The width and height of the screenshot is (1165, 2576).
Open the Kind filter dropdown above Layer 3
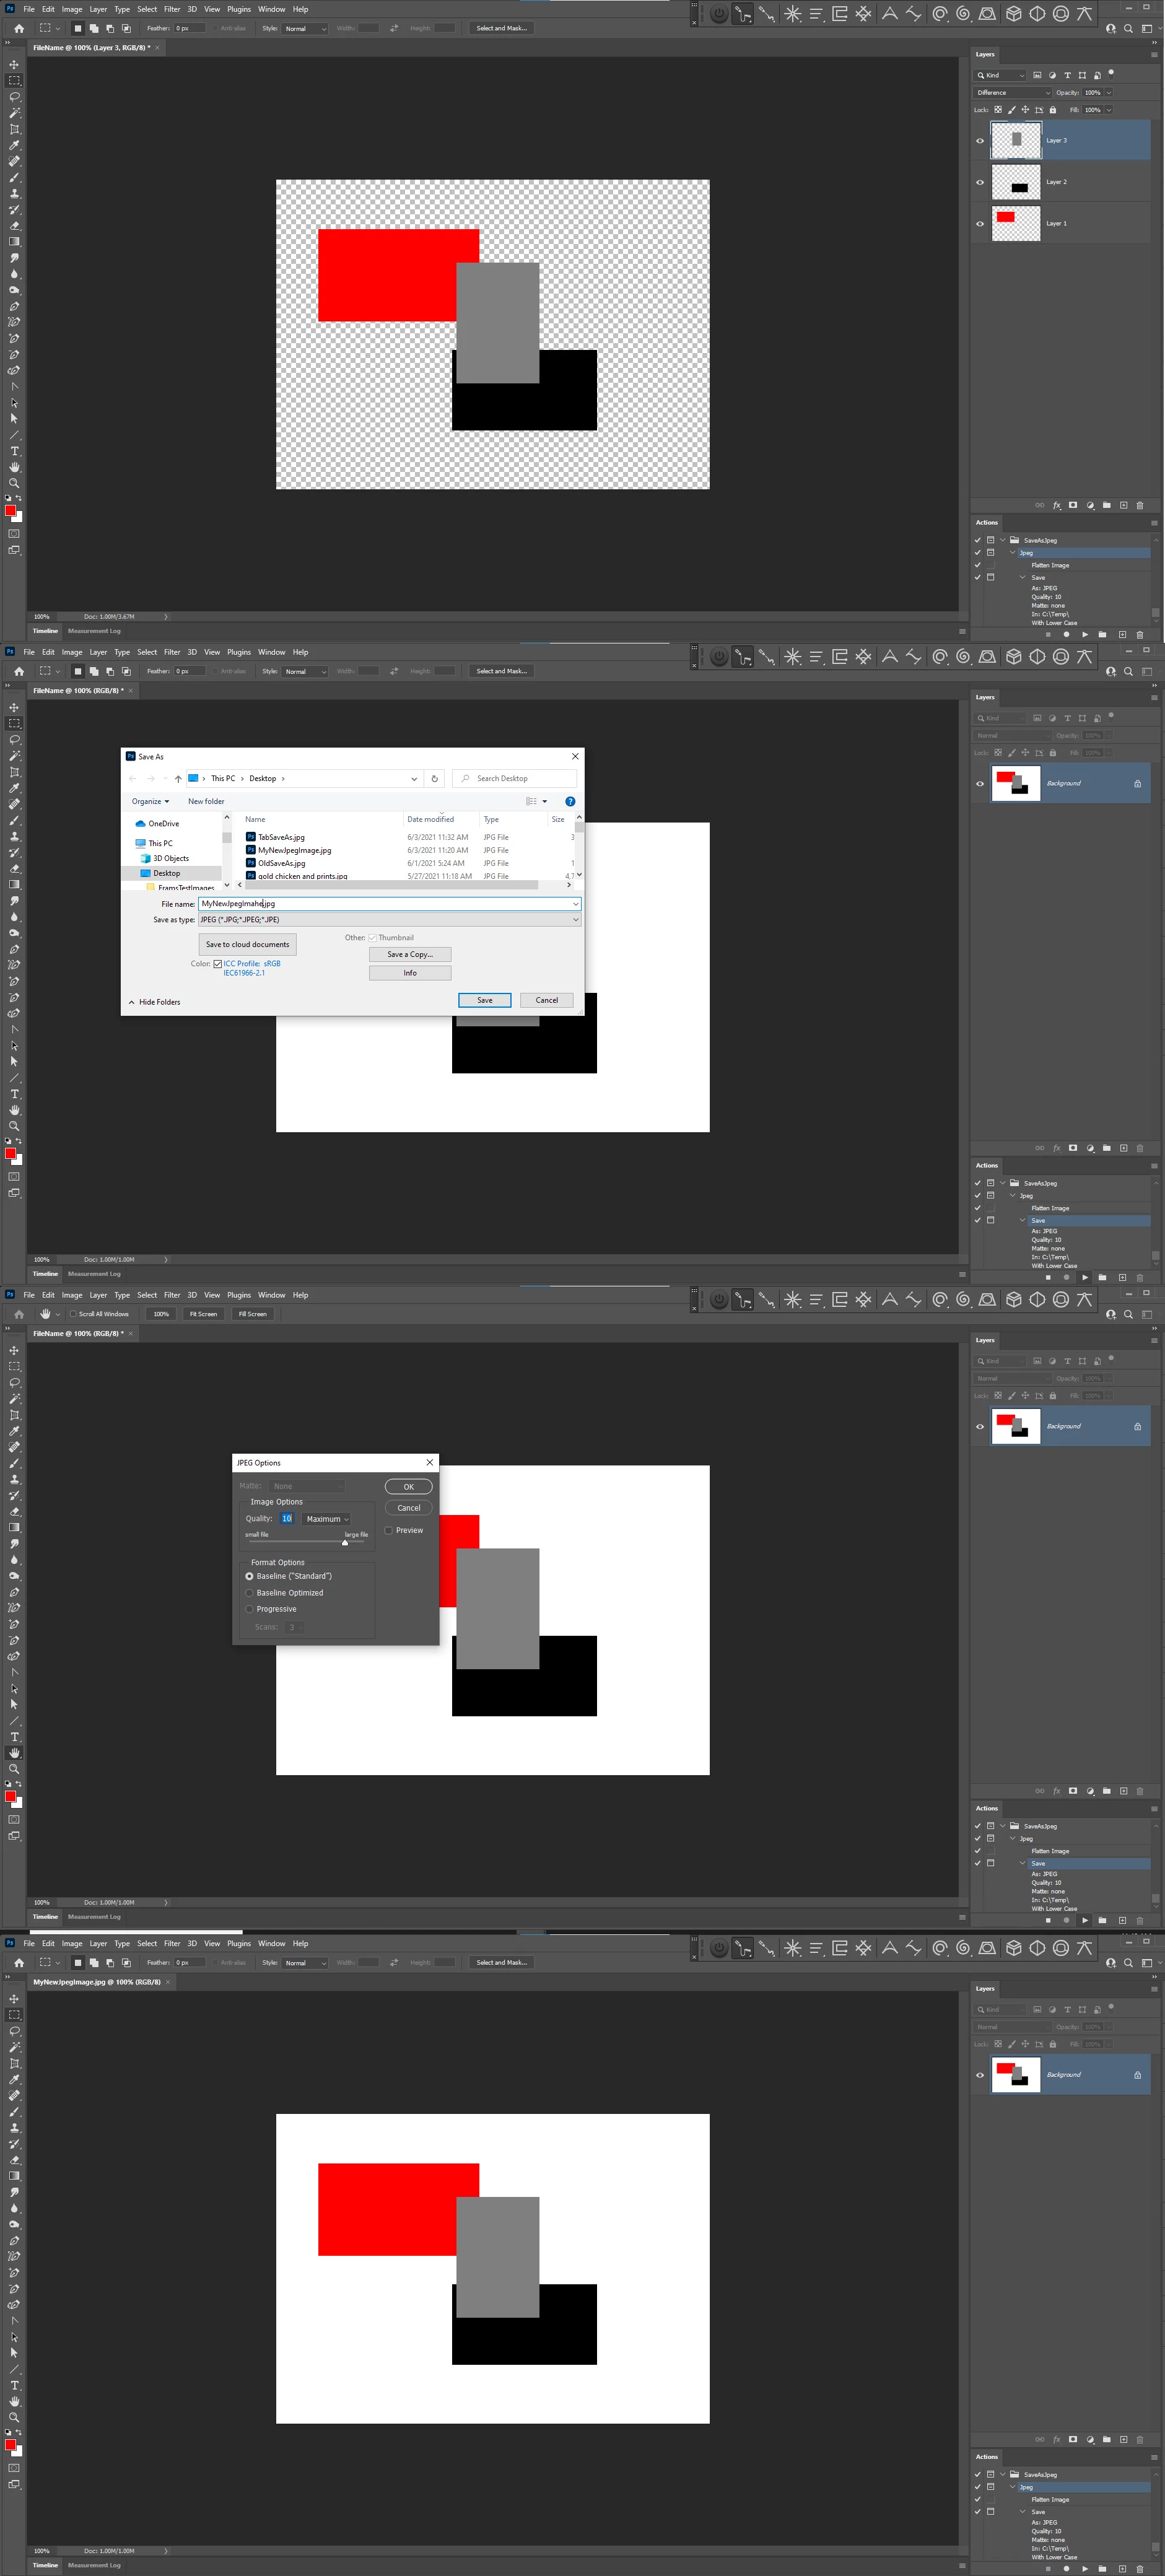(x=1000, y=75)
